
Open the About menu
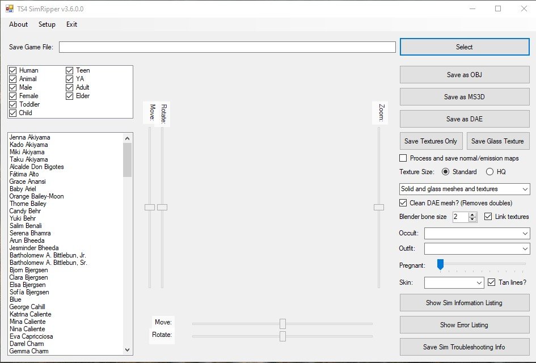tap(18, 24)
